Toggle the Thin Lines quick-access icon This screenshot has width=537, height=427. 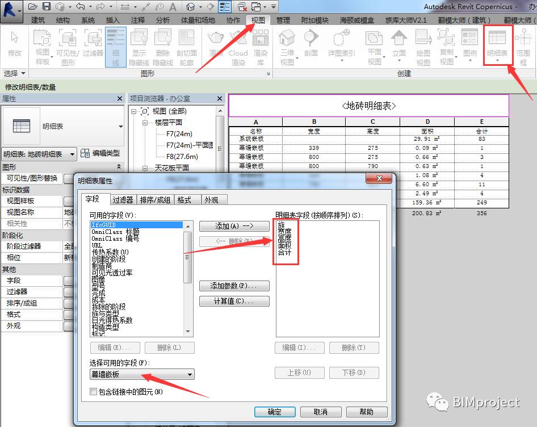(225, 6)
